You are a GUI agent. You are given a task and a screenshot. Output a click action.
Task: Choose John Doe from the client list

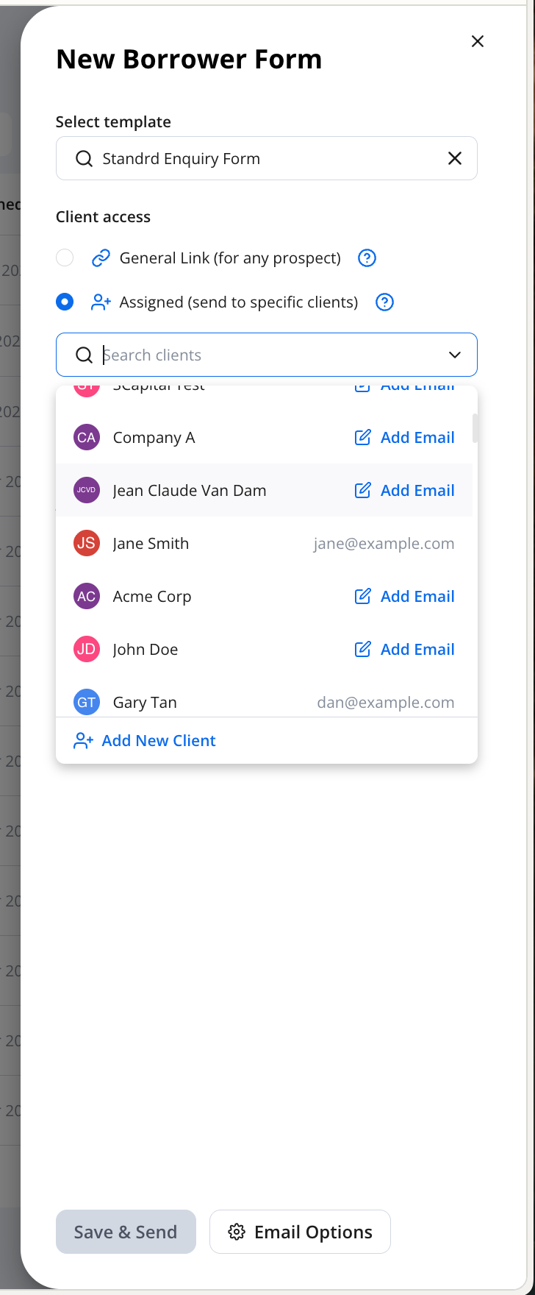[x=146, y=650]
